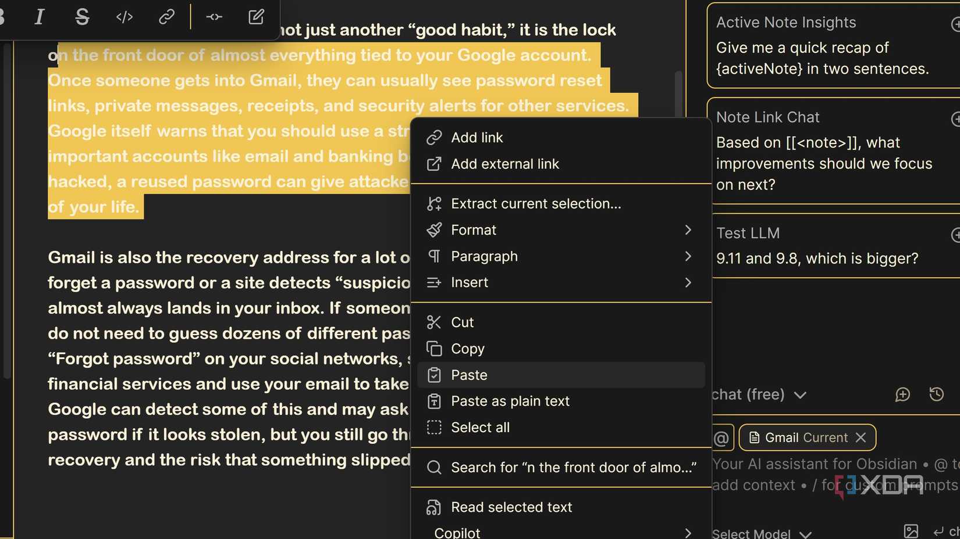Click Read selected text
The width and height of the screenshot is (960, 539).
511,506
